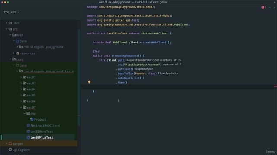This screenshot has width=277, height=155.
Task: Click the red error indicator icon
Action: [263, 7]
